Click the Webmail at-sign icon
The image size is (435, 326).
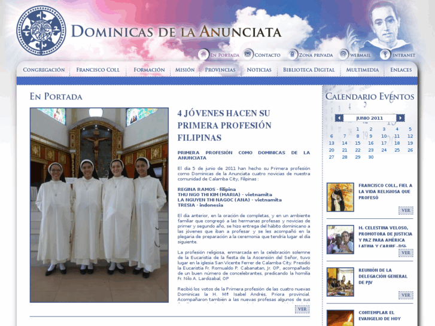(343, 54)
